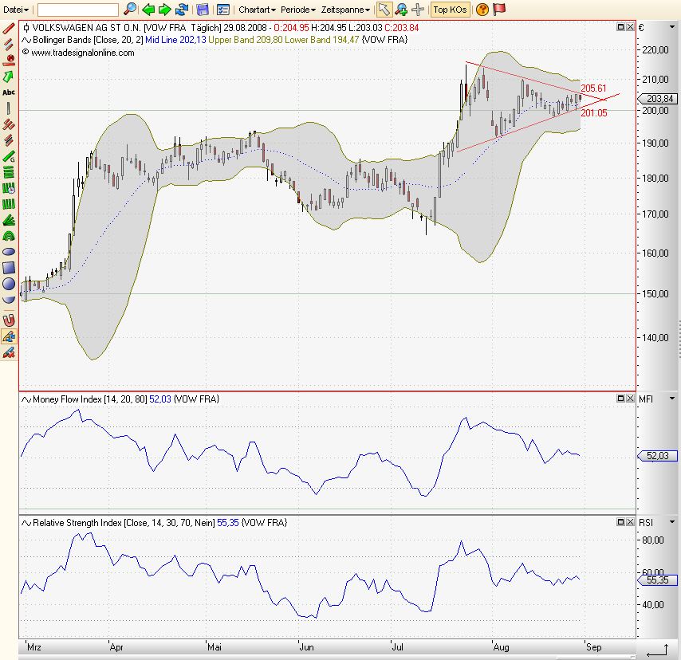Select the Abc text label tool
Screen dimensions: 681x660
tap(9, 92)
